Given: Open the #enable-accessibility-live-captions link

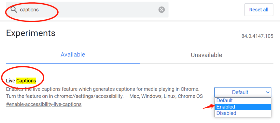Looking at the screenshot, I should click(44, 104).
